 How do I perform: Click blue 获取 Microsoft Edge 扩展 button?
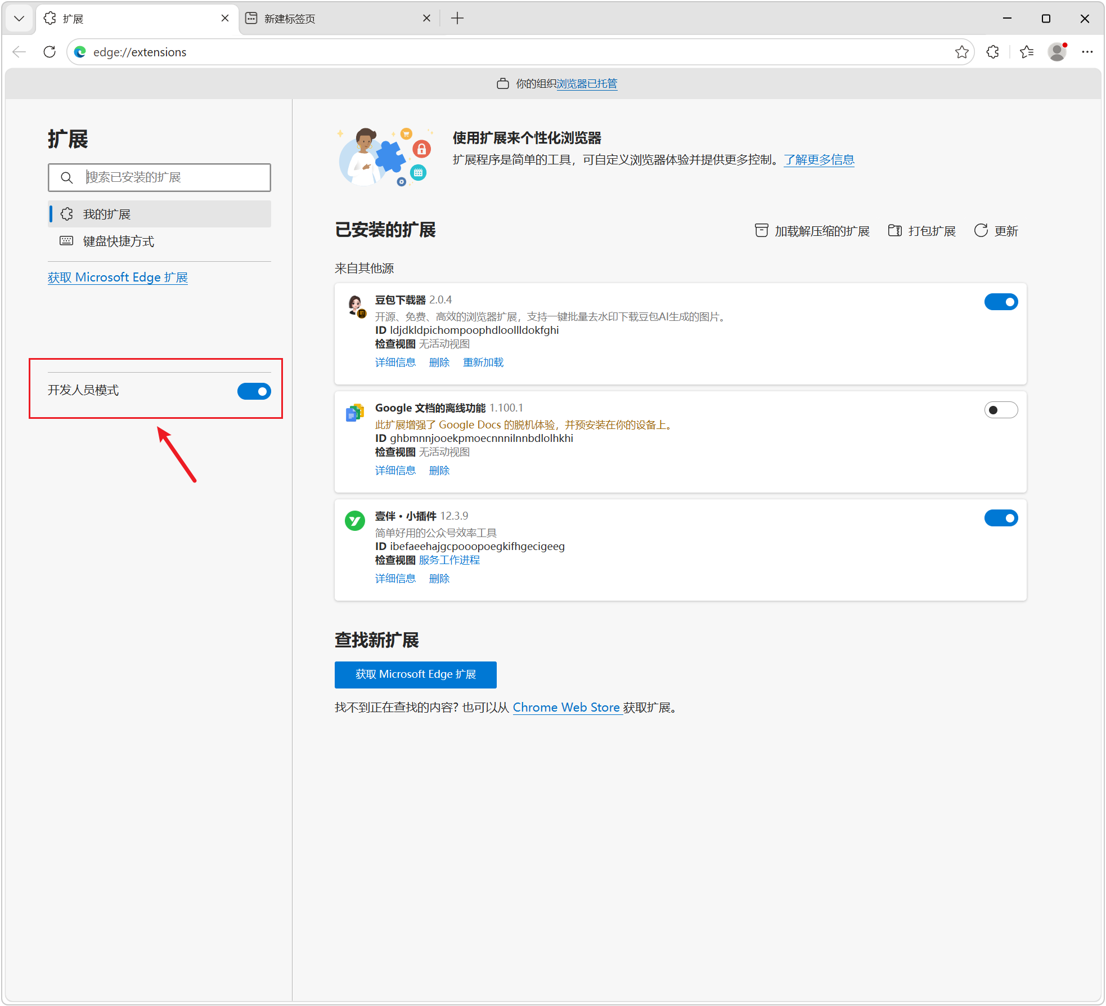[x=416, y=674]
